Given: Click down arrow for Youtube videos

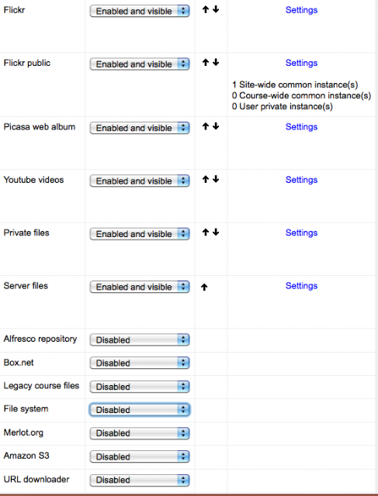Looking at the screenshot, I should coord(216,179).
